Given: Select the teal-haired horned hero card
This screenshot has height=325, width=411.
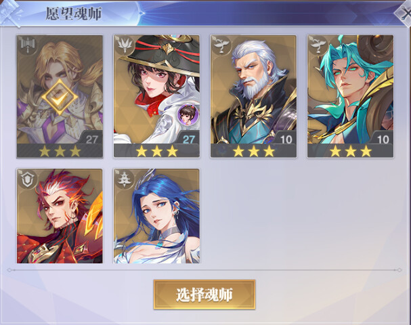Looking at the screenshot, I should [351, 96].
